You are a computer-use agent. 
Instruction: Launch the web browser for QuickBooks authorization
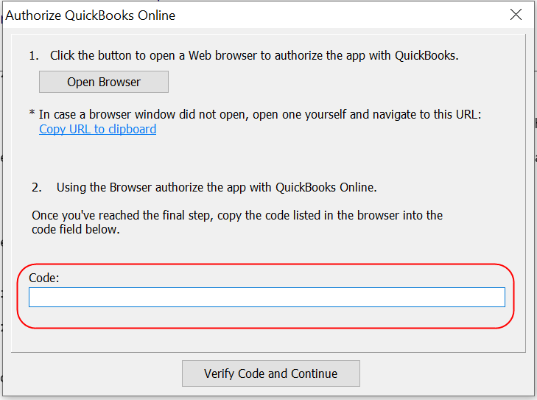(104, 82)
